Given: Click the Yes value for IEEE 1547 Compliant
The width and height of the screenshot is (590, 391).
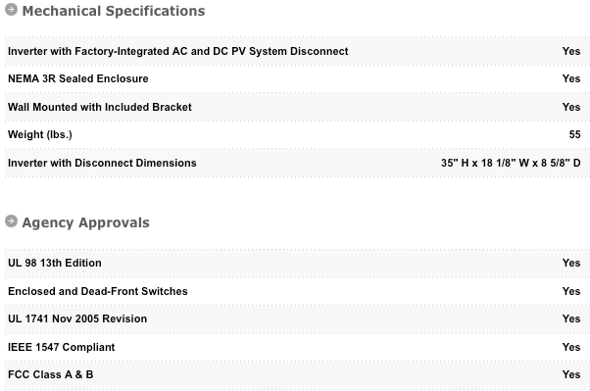Looking at the screenshot, I should pyautogui.click(x=571, y=347).
